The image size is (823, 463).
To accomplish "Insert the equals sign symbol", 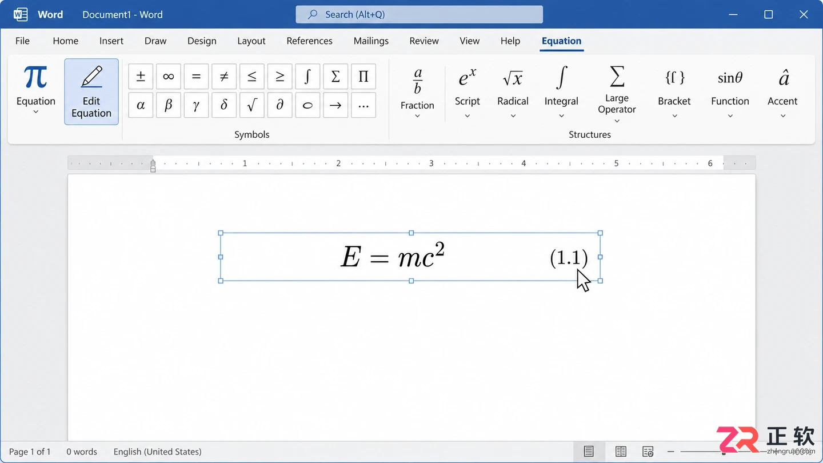I will point(196,77).
